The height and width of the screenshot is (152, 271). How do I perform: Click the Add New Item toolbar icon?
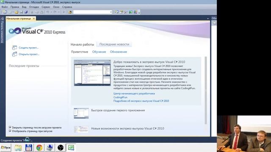coord(10,12)
